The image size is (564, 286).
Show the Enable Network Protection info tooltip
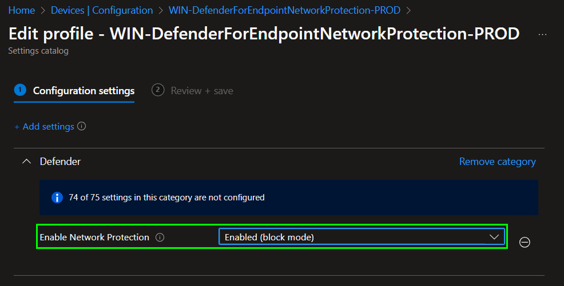pos(160,237)
